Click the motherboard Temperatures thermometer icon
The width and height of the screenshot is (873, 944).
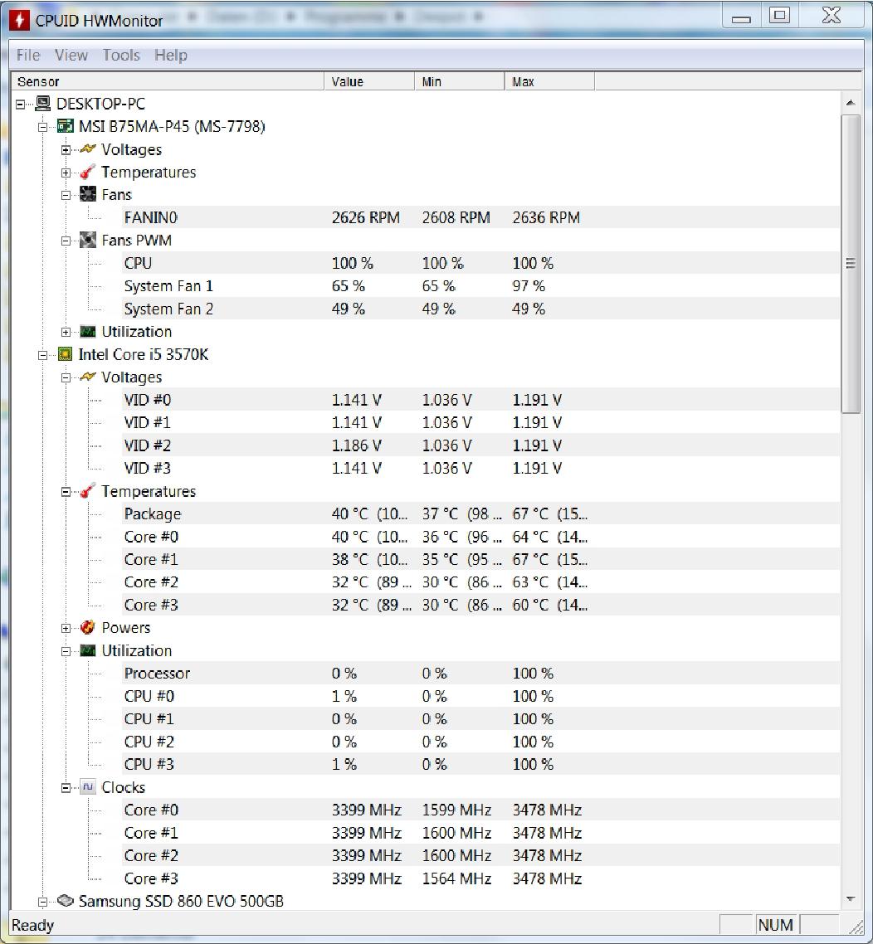88,173
